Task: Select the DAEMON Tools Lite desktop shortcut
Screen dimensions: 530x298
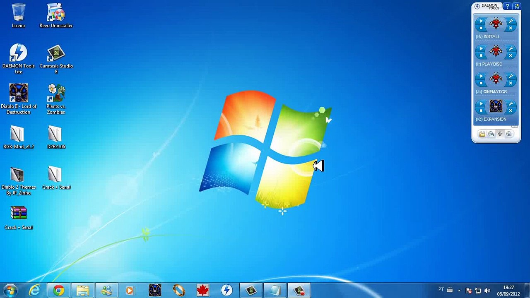Action: point(18,59)
